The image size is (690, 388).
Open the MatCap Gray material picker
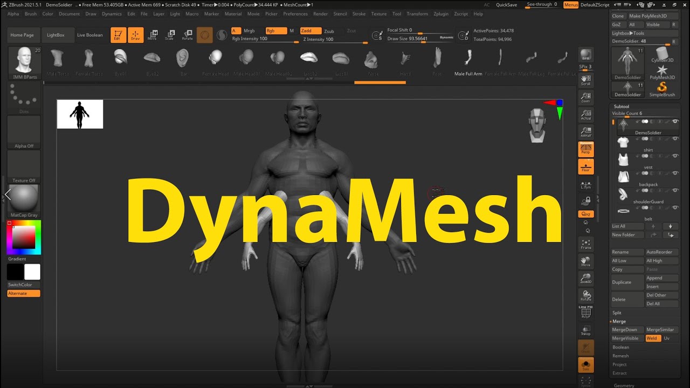point(24,200)
